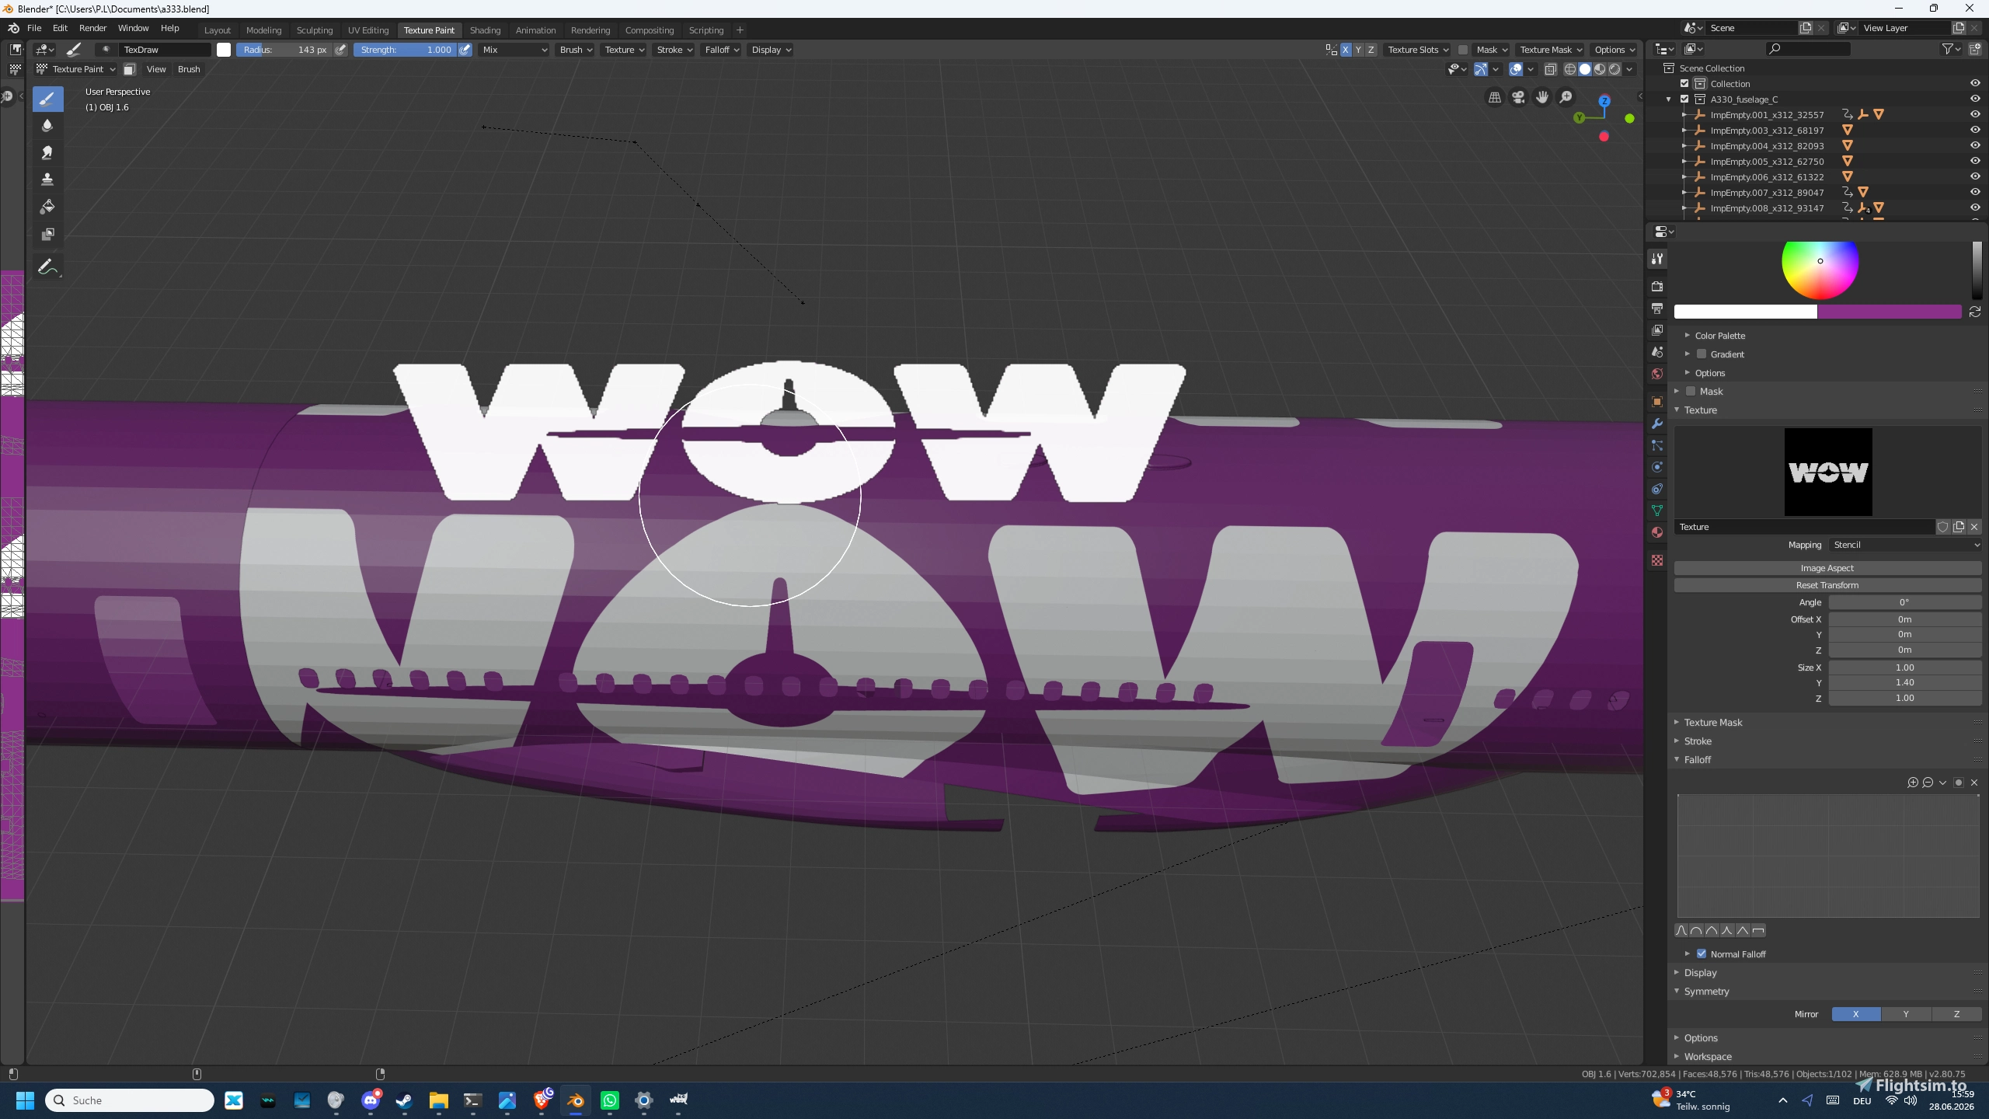Select the Soften brush tool
Image resolution: width=1989 pixels, height=1119 pixels.
[x=47, y=126]
